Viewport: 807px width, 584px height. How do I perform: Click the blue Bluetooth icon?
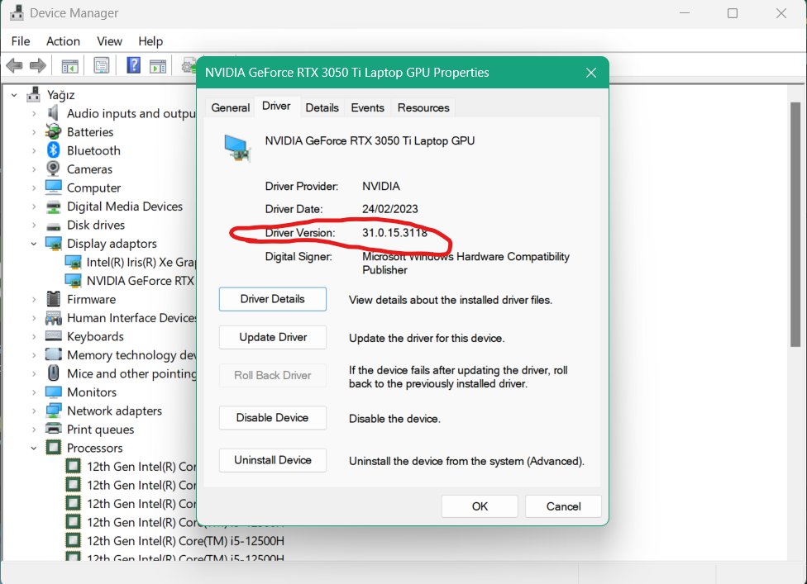tap(53, 150)
